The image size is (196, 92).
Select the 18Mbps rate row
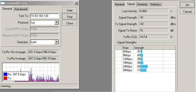(145, 63)
